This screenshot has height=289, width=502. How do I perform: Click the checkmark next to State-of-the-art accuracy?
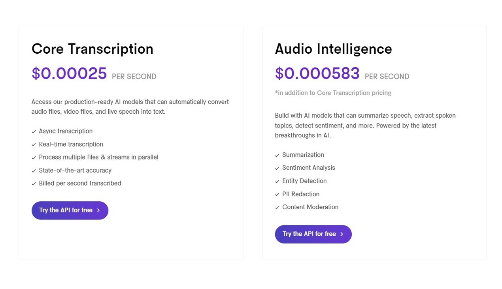pos(34,171)
